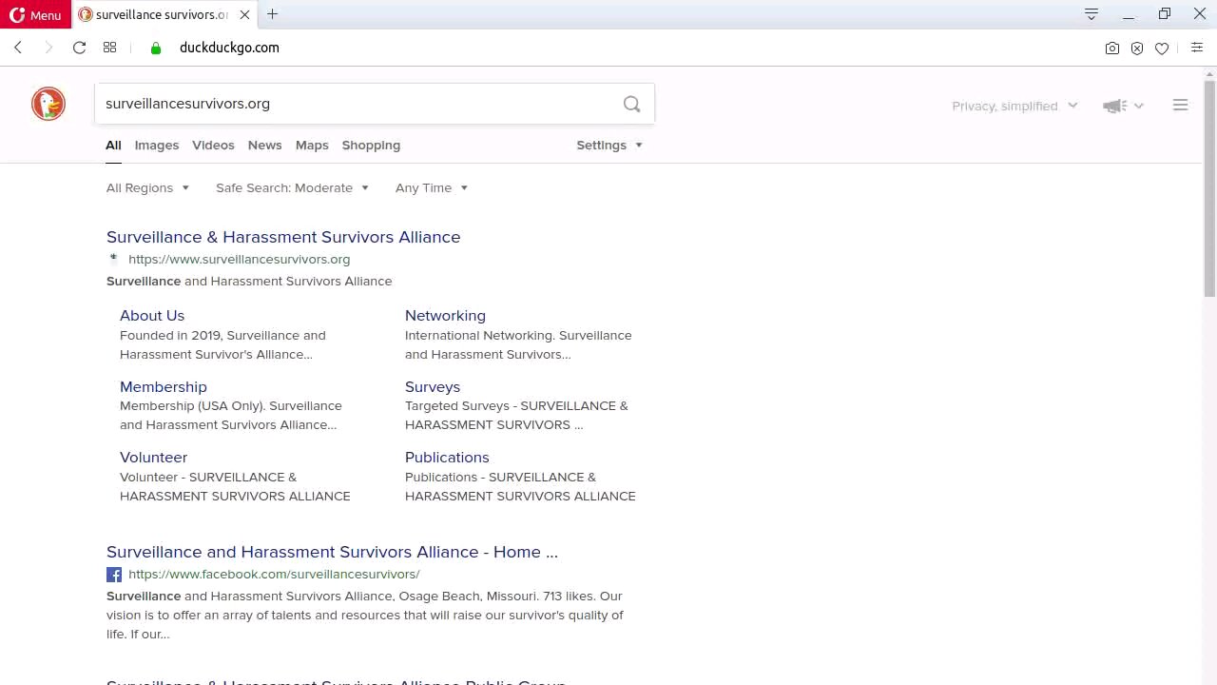Image resolution: width=1217 pixels, height=685 pixels.
Task: Go forward with the forward arrow
Action: pyautogui.click(x=48, y=48)
